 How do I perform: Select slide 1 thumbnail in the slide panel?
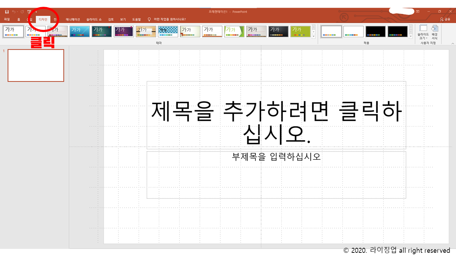point(36,65)
